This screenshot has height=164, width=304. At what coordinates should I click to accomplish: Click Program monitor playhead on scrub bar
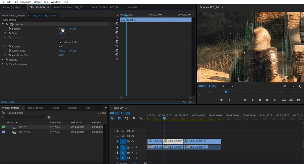click(226, 92)
